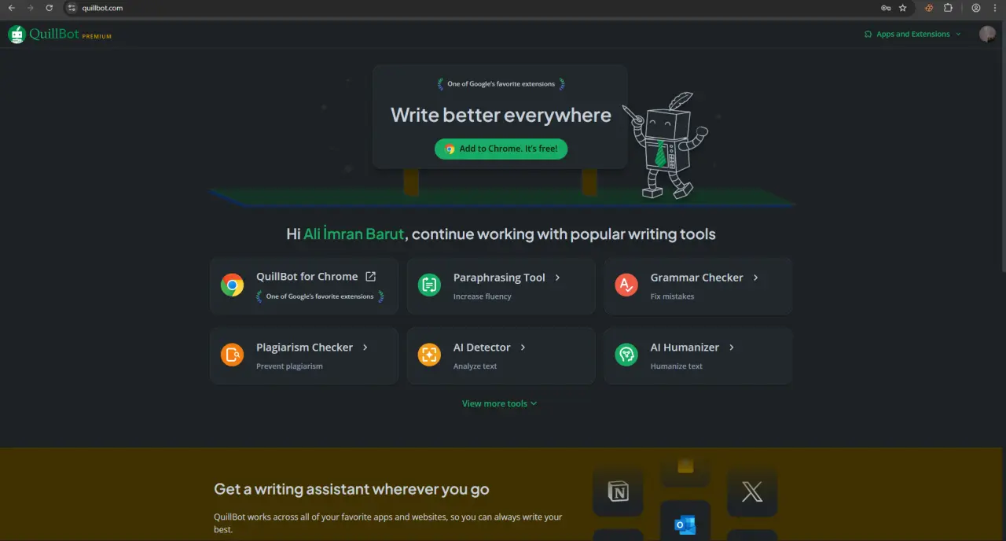The width and height of the screenshot is (1006, 541).
Task: Open the Extensions puzzle icon
Action: tap(948, 8)
